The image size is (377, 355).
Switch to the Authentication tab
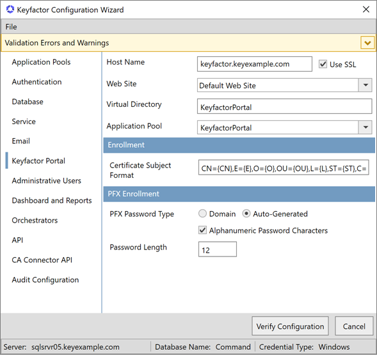coord(36,82)
